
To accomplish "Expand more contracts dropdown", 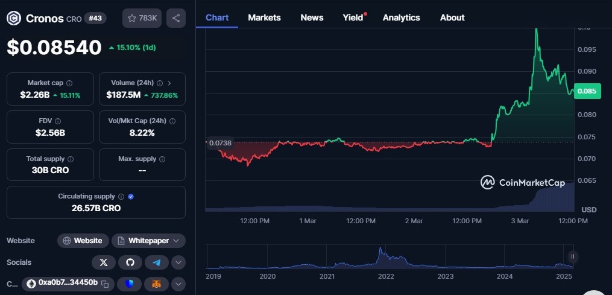I will 178,284.
